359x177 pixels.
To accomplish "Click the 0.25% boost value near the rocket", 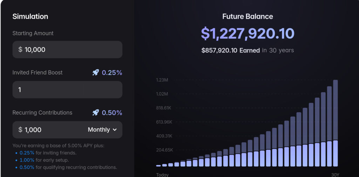I will coord(112,73).
